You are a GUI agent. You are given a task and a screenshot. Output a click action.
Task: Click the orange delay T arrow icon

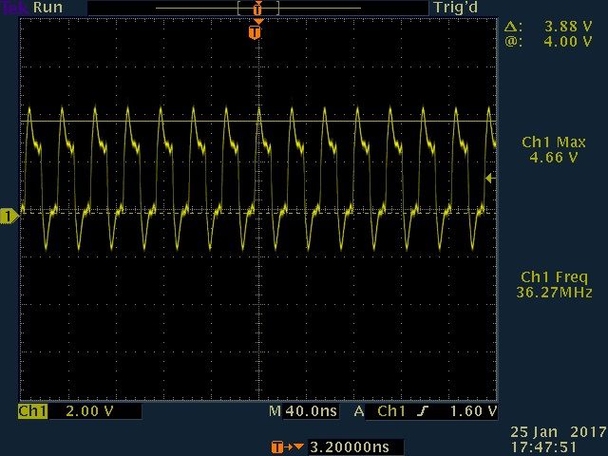click(x=287, y=447)
